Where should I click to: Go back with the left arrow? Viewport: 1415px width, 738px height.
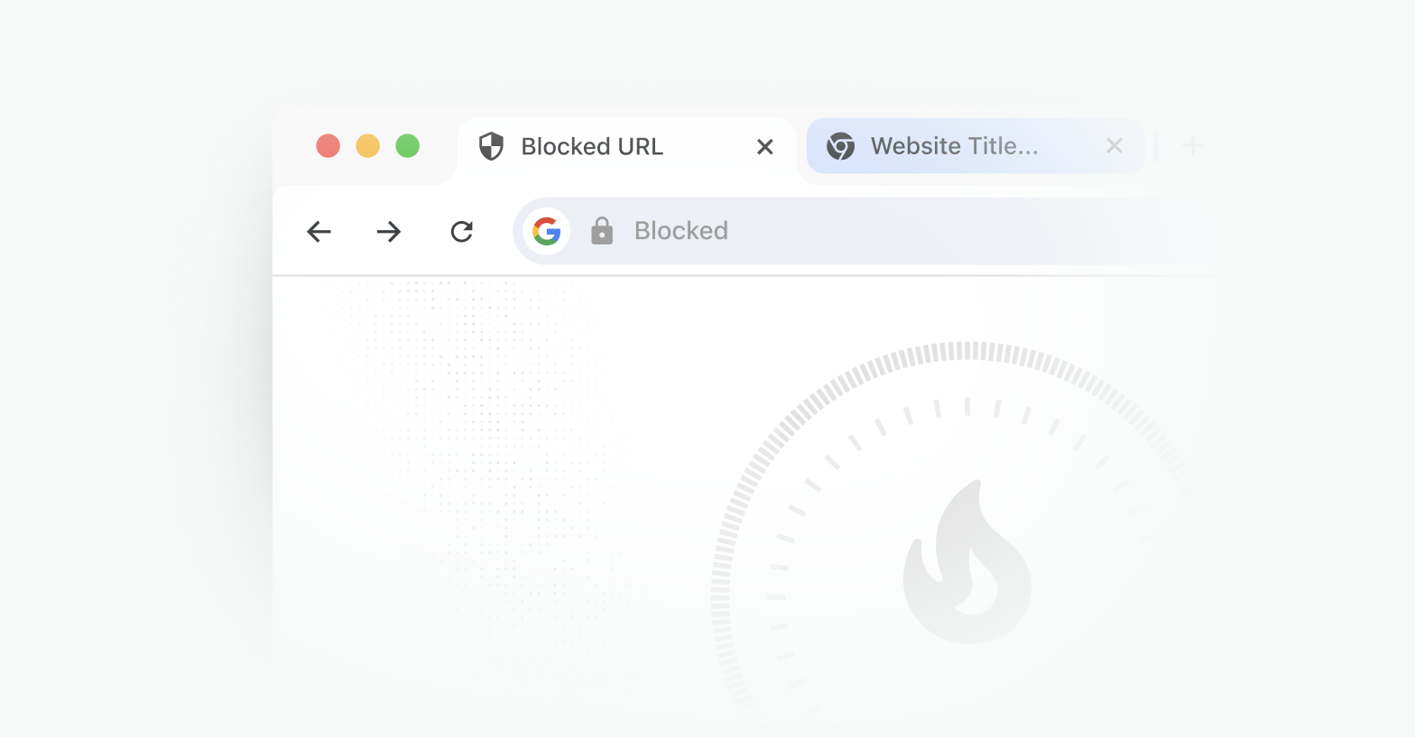coord(319,232)
